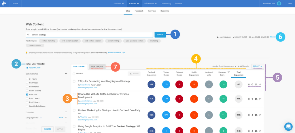This screenshot has width=295, height=133.
Task: Switch to the View Analysis tab
Action: click(x=97, y=67)
